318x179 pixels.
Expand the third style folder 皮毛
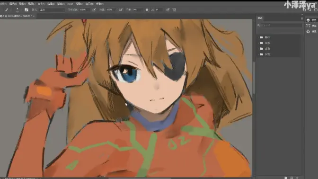coord(258,49)
